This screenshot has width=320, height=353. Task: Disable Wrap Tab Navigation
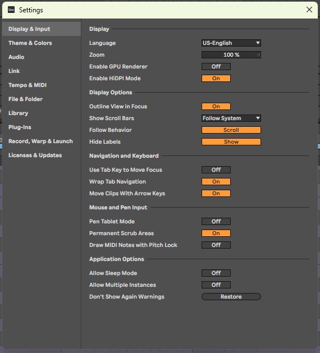click(216, 181)
